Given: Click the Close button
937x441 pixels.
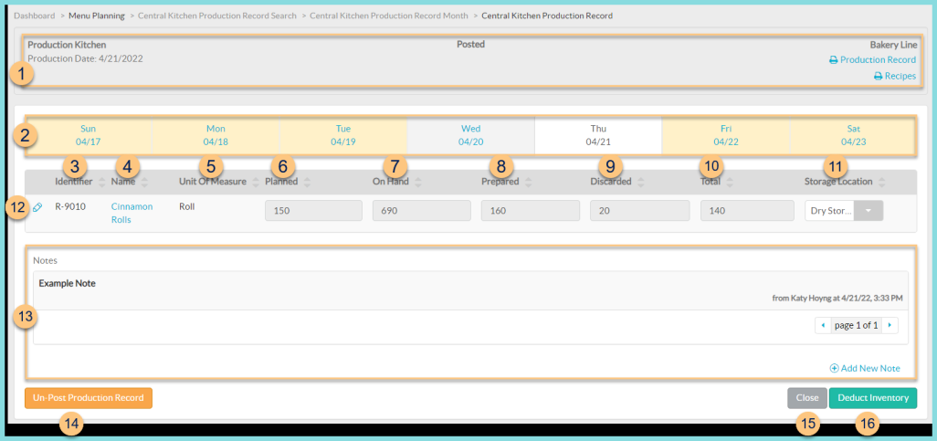Looking at the screenshot, I should coord(806,398).
